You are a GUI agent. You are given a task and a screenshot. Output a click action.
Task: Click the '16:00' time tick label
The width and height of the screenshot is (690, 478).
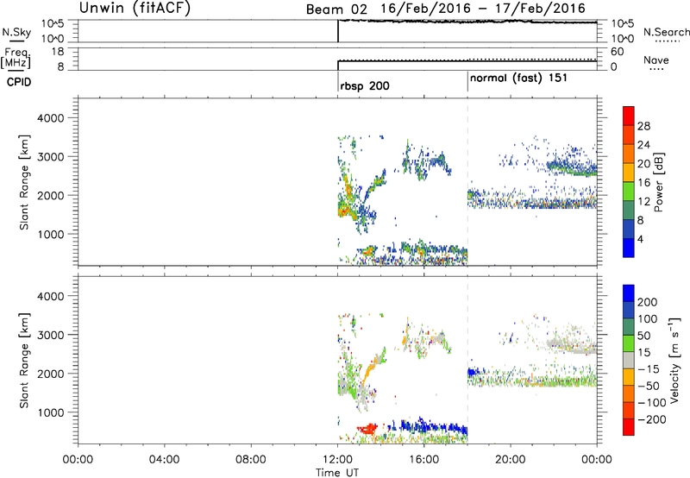click(x=423, y=460)
